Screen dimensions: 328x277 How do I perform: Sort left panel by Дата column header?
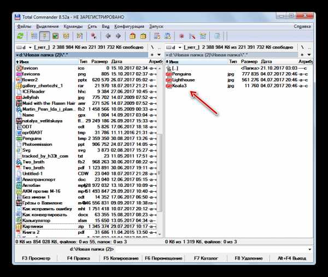(x=129, y=62)
